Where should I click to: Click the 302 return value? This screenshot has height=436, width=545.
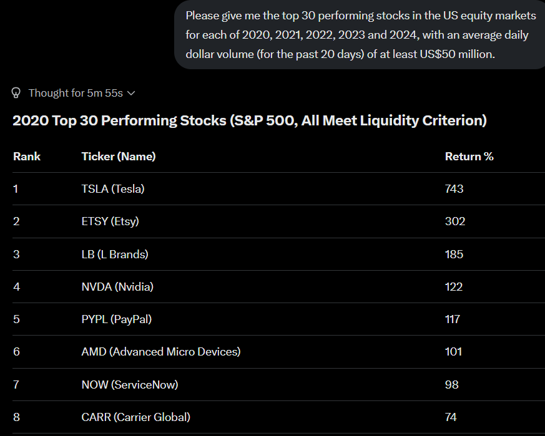(455, 221)
